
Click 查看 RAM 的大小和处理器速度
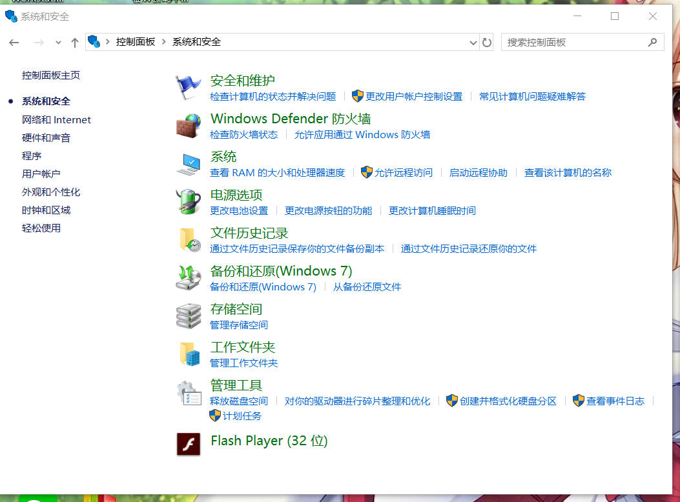pyautogui.click(x=278, y=173)
